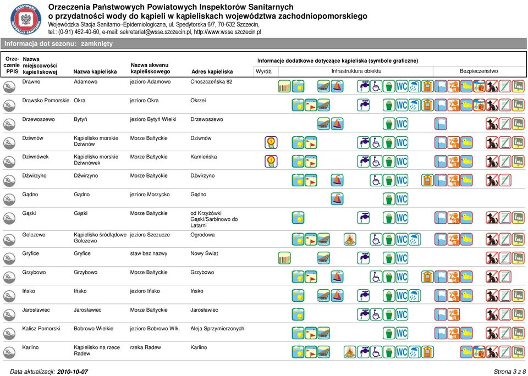The width and height of the screenshot is (528, 376).
Task: Click the fence icon in the Drawno row
Action: 284,86
